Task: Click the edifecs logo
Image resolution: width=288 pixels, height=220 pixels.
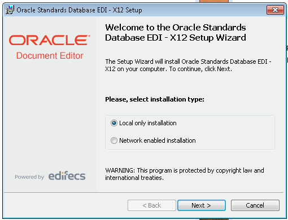Action: (67, 176)
